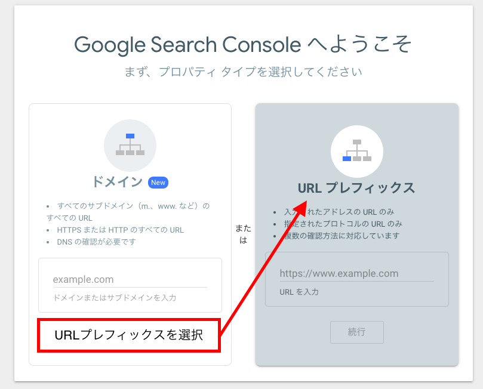Click the URL prefix sitemap icon
Screen dimensions: 483x389
coord(356,151)
